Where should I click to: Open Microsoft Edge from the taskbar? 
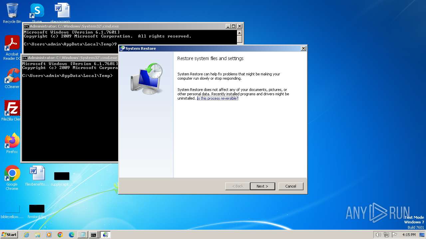click(72, 235)
